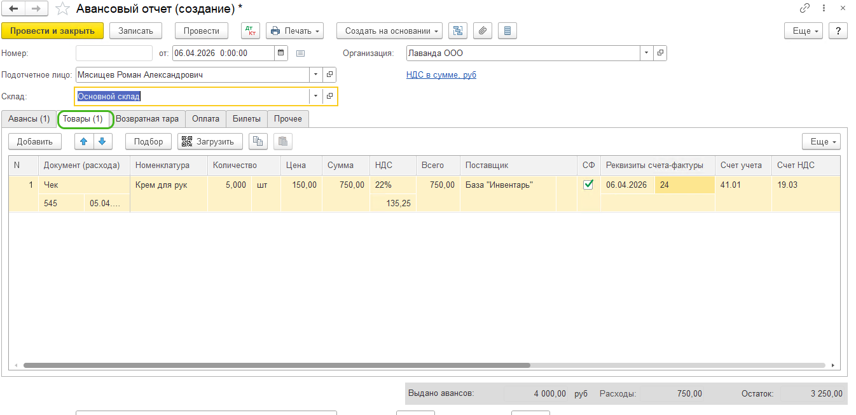Move the row down

click(x=102, y=141)
